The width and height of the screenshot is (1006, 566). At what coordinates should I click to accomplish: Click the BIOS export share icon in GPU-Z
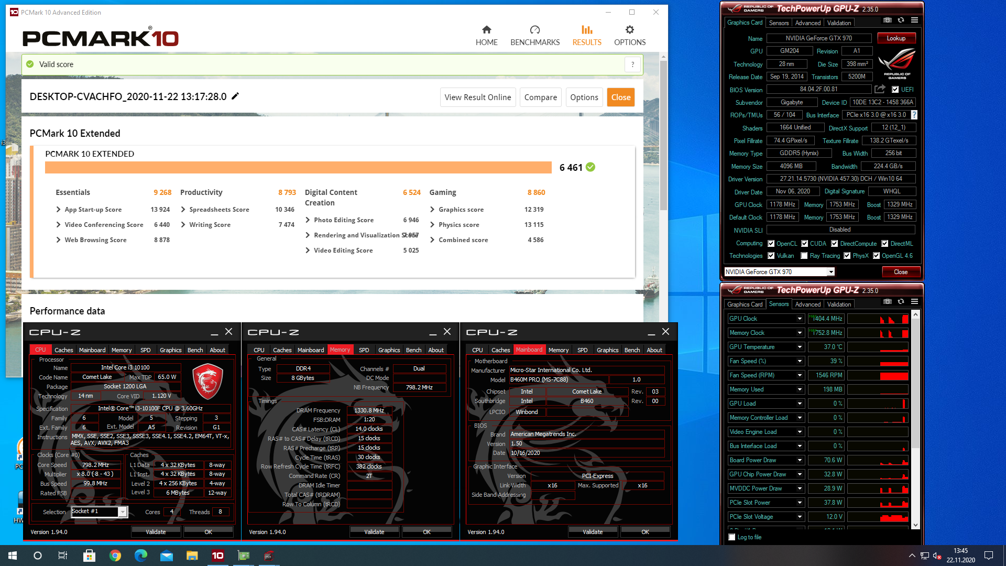(x=880, y=89)
